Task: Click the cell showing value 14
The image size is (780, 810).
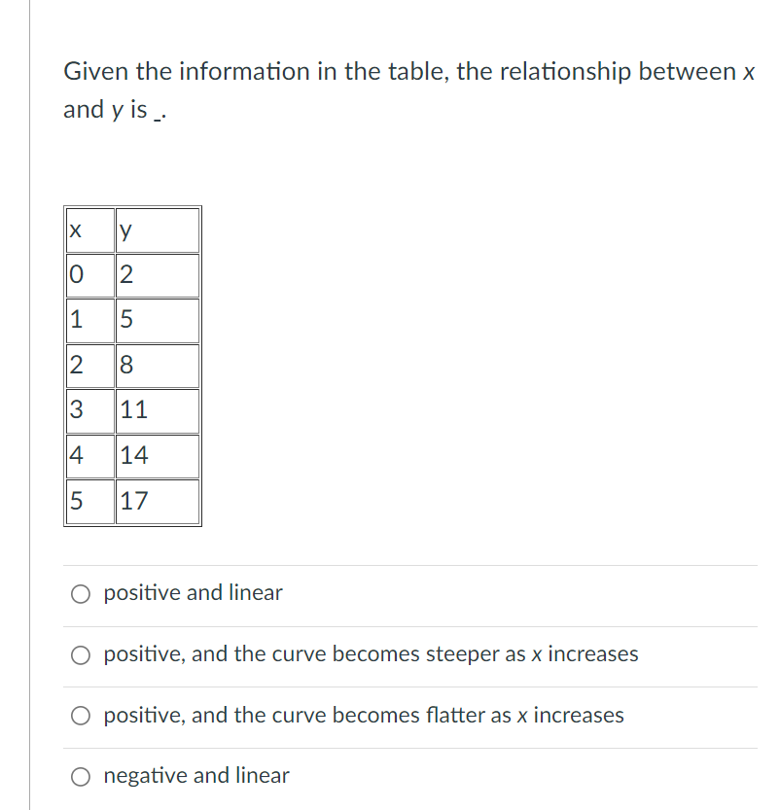Action: coord(158,456)
